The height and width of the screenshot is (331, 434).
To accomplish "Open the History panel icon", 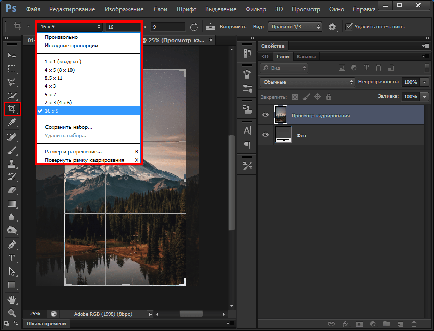I will point(247,53).
